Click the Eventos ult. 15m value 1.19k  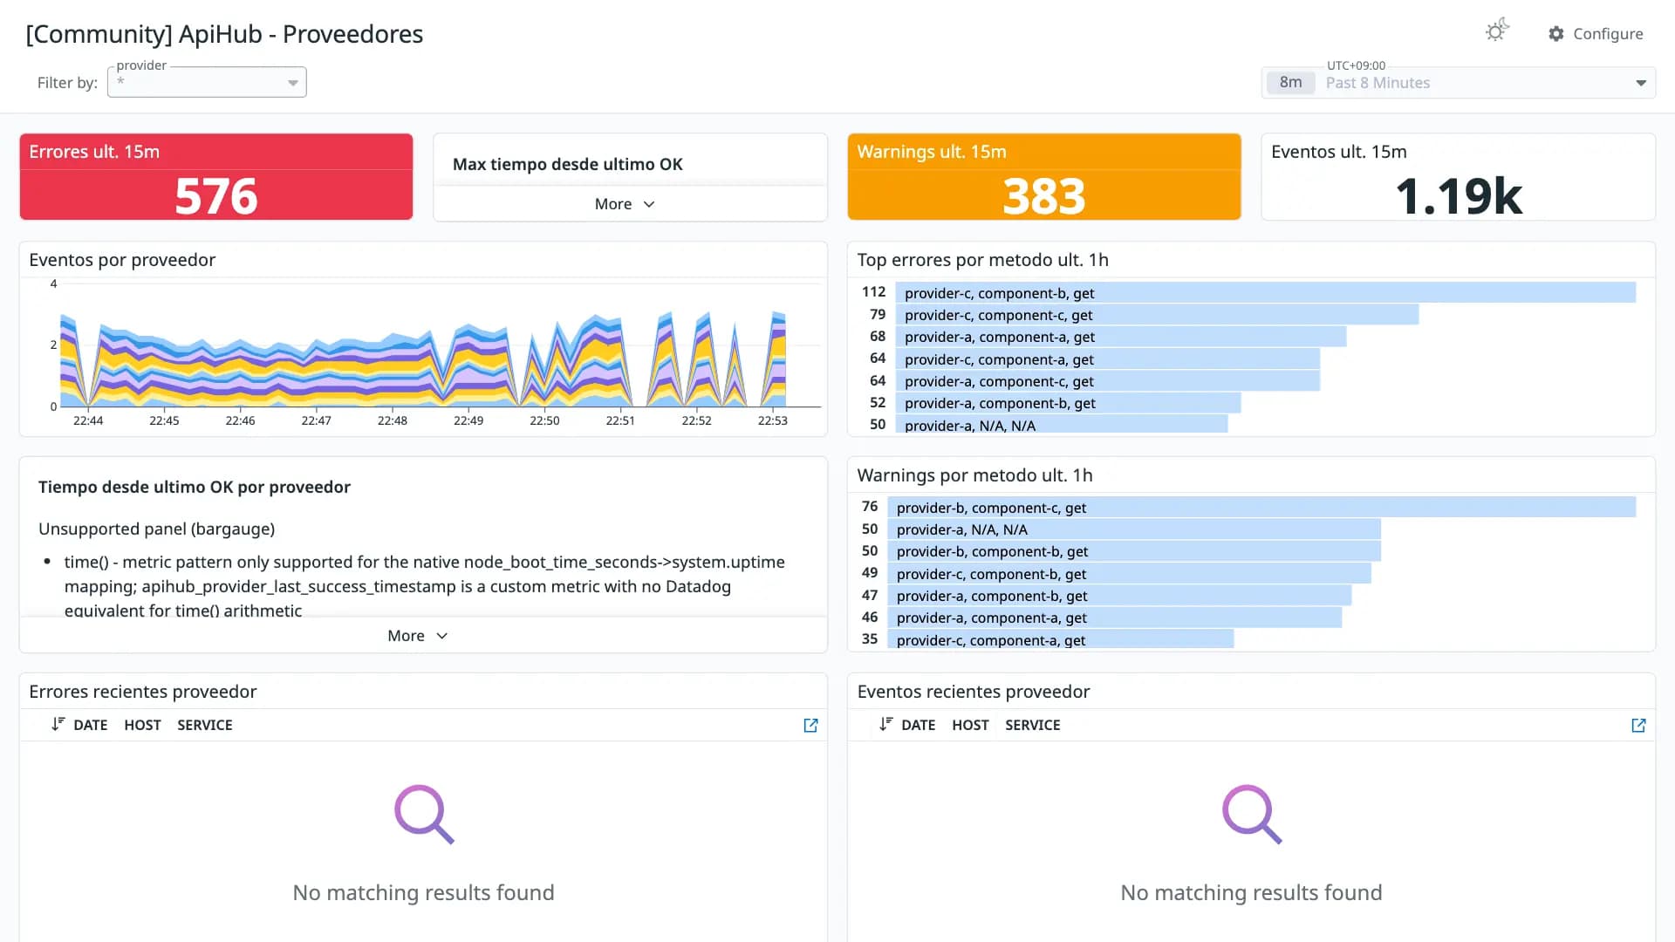click(1458, 195)
